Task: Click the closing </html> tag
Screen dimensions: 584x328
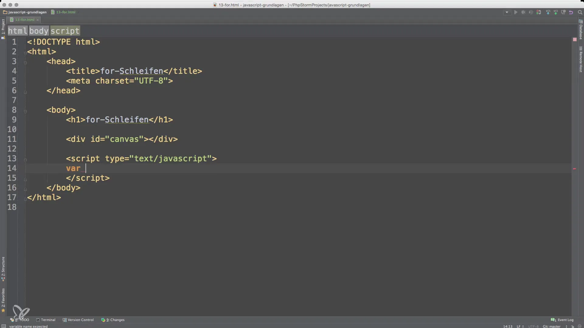Action: [44, 197]
